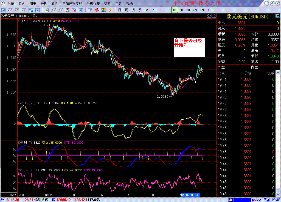Open the candlestick chart toolbar icon
Image resolution: width=281 pixels, height=202 pixels.
tap(17, 10)
